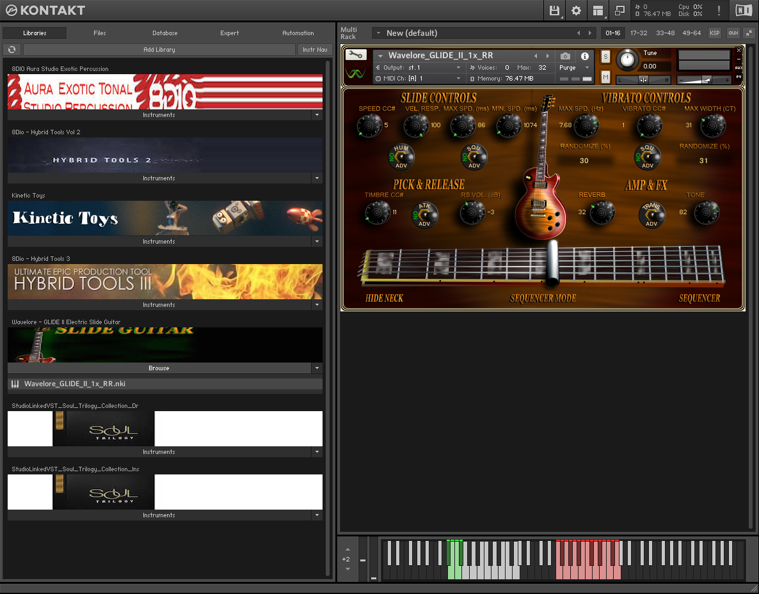Switch to Libraries tab
759x594 pixels.
(35, 33)
